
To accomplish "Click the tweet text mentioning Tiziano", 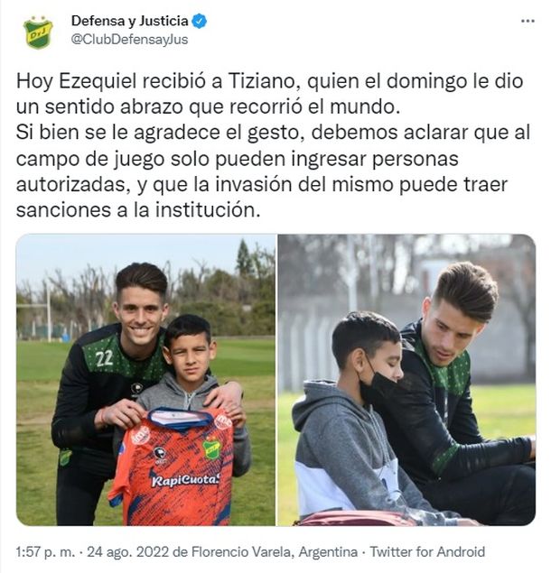I will click(x=273, y=145).
